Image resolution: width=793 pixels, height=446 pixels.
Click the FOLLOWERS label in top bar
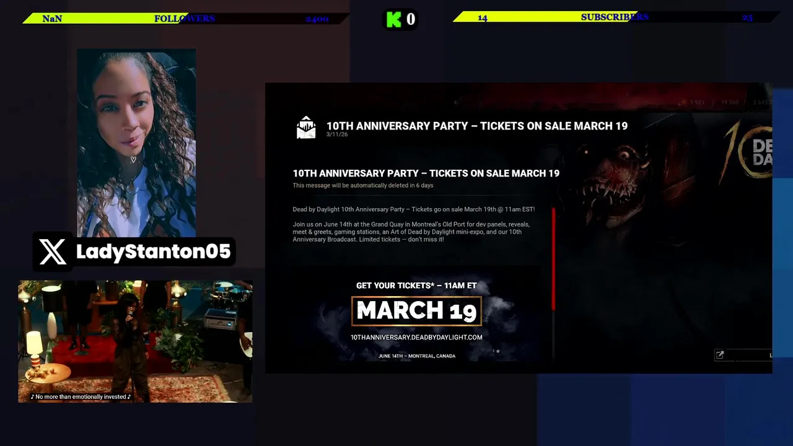184,19
